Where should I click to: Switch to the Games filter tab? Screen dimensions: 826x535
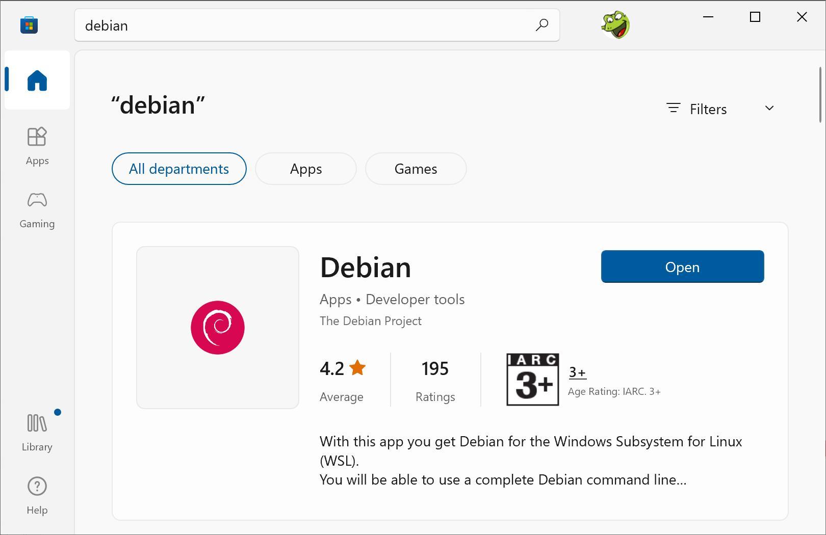pyautogui.click(x=416, y=169)
